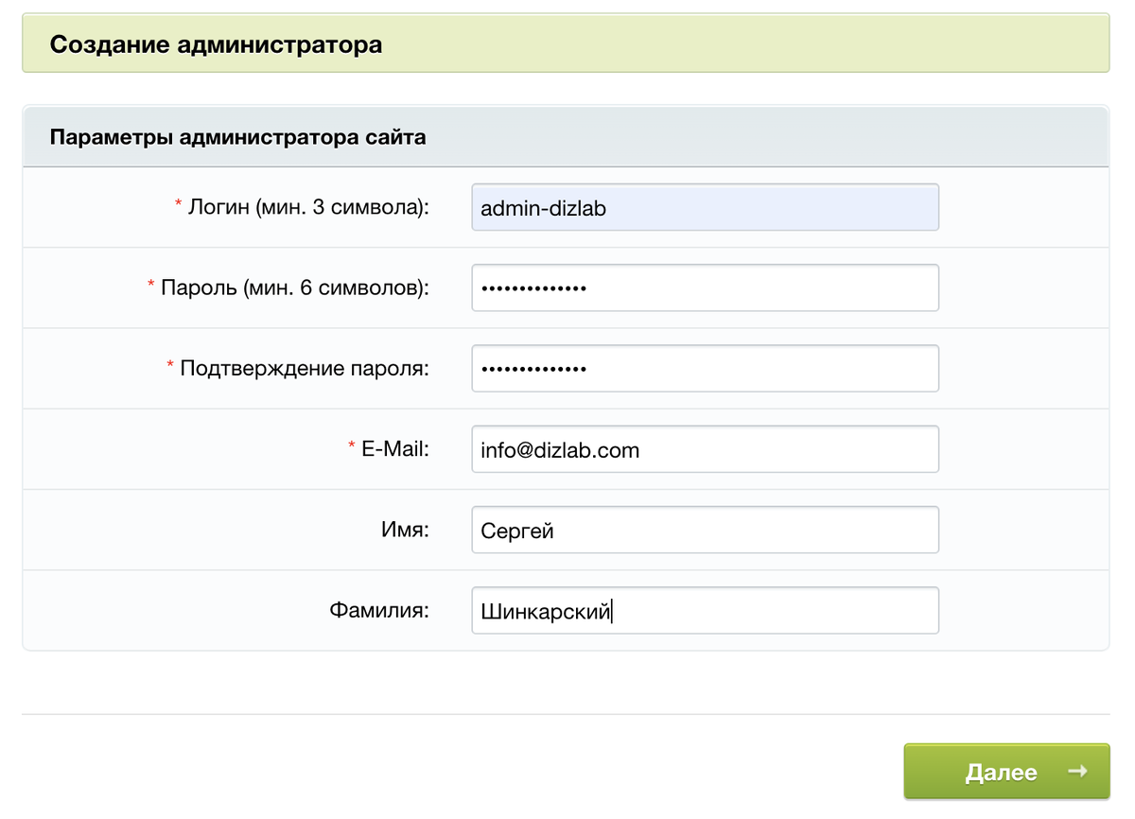Click the red asterisk beside Логин
This screenshot has height=819, width=1135.
point(178,204)
